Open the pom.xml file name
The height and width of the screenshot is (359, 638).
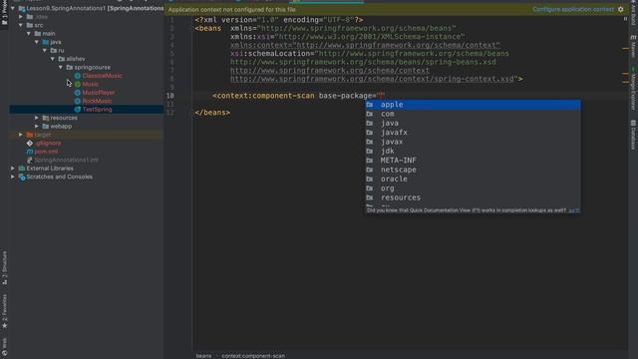46,152
